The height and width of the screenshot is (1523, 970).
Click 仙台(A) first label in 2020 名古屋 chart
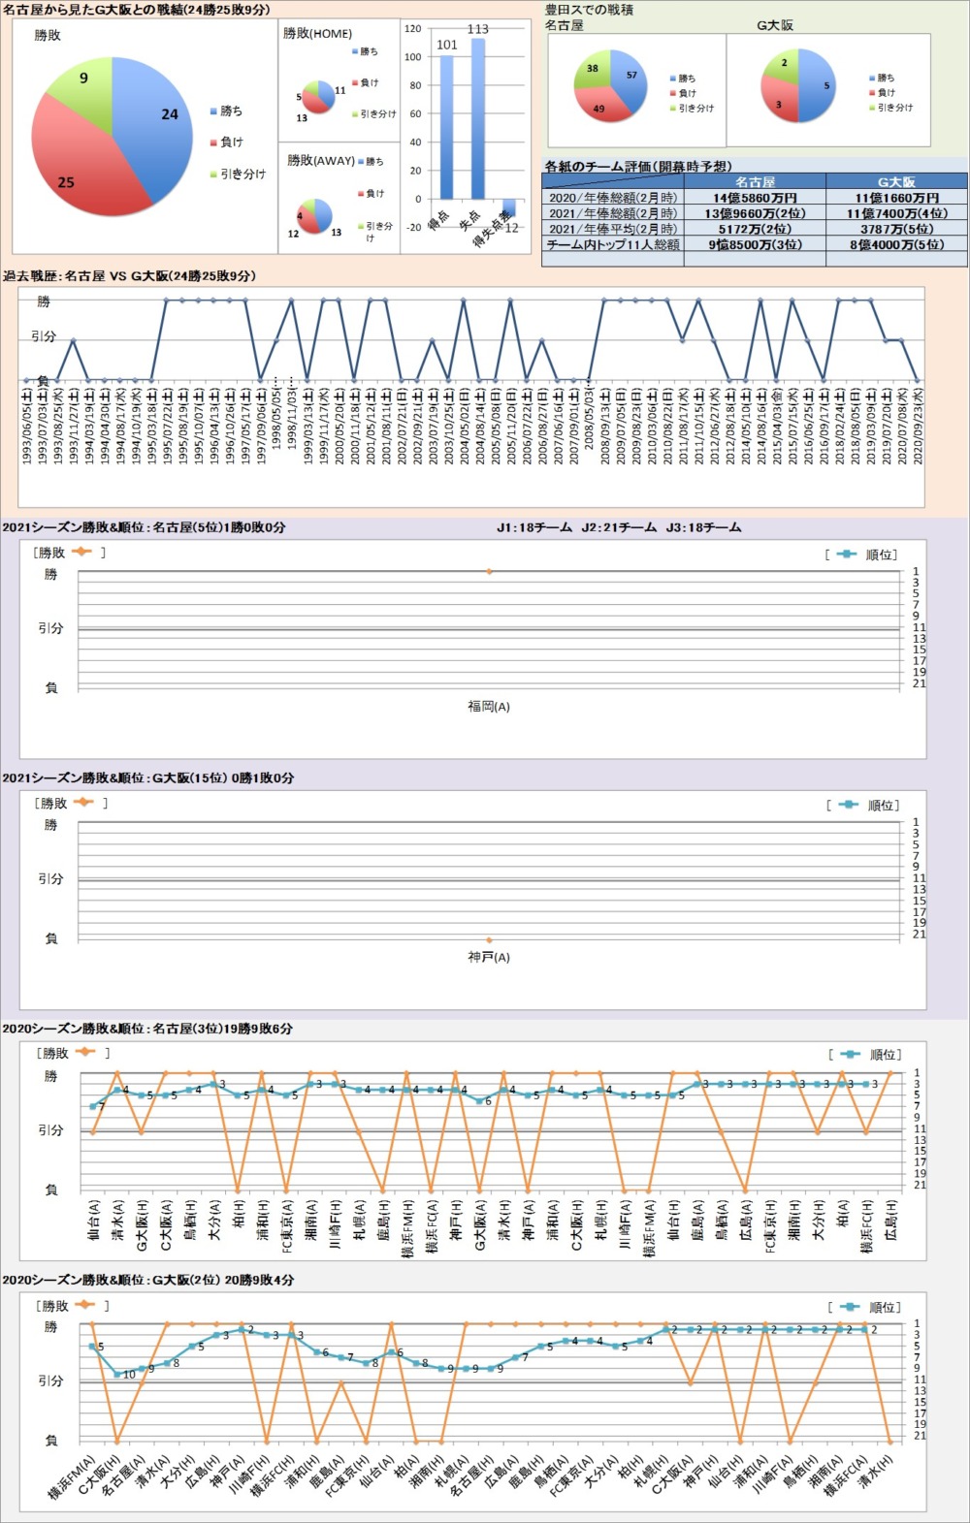pyautogui.click(x=93, y=1221)
